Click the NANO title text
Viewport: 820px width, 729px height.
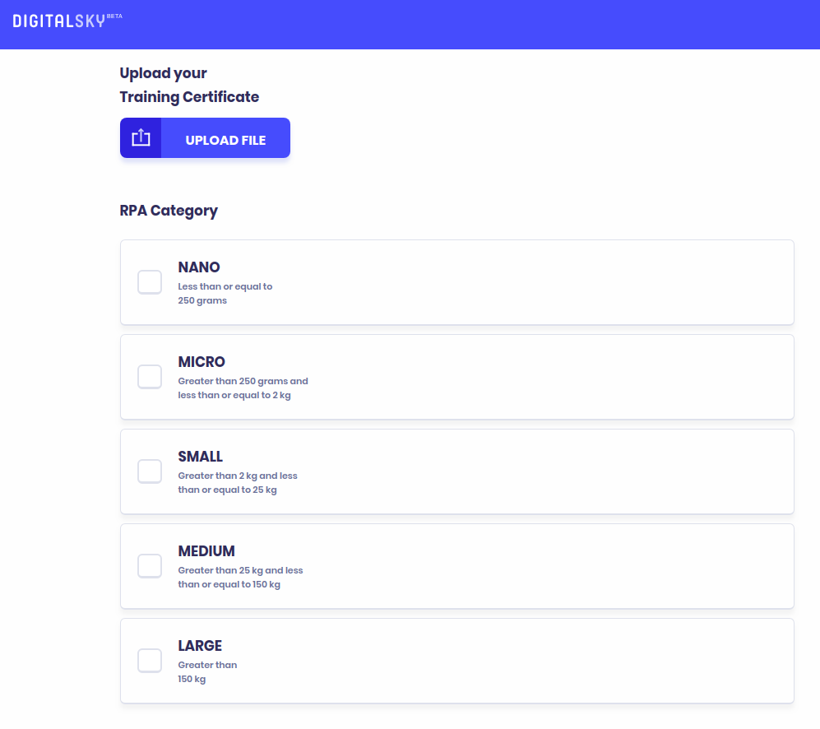199,267
